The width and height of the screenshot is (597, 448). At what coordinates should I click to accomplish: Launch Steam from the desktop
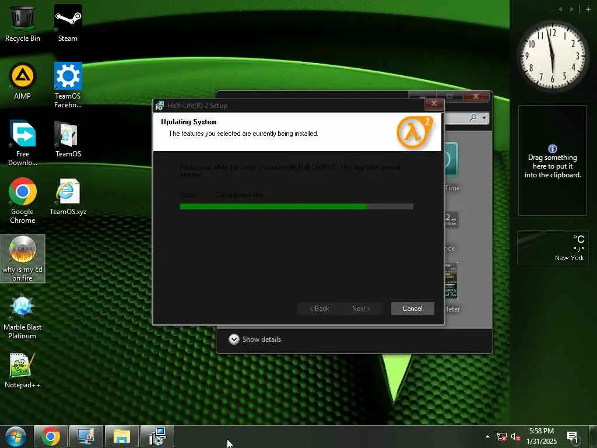tap(68, 23)
